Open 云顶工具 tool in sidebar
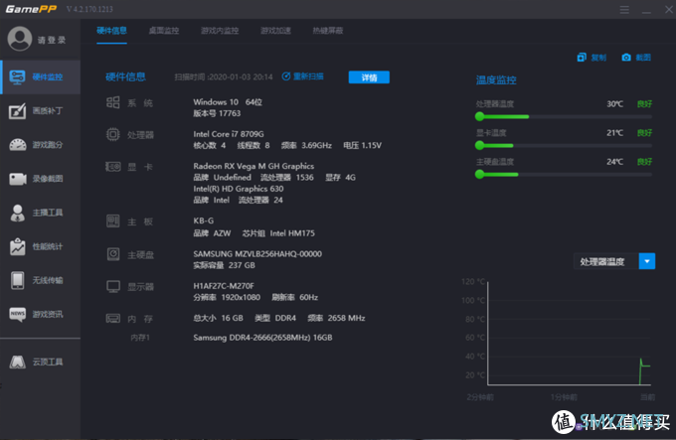Image resolution: width=676 pixels, height=440 pixels. [41, 362]
